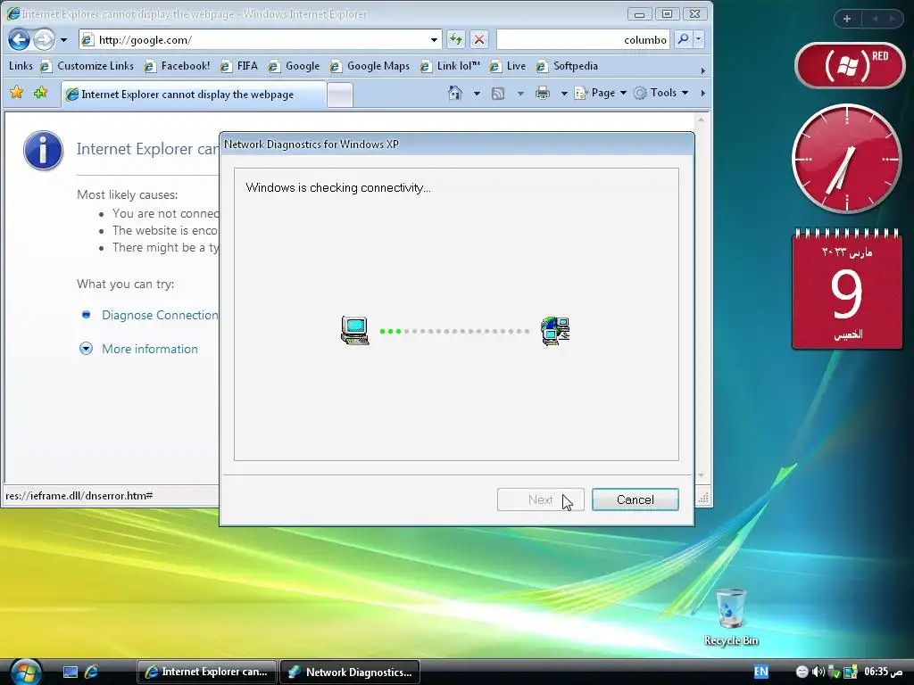The height and width of the screenshot is (685, 914).
Task: Open the Recycle Bin desktop icon
Action: point(731,617)
